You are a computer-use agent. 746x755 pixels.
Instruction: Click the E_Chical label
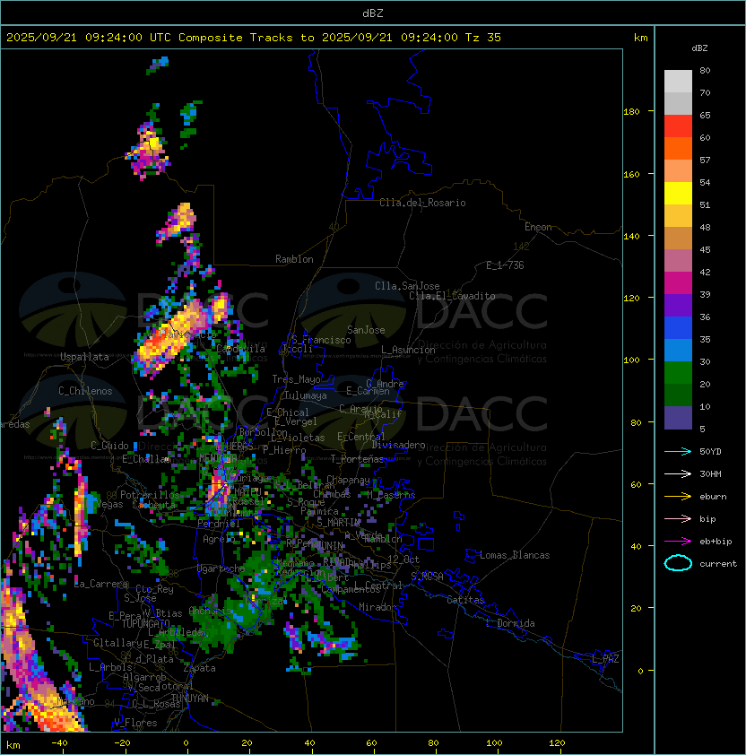point(288,412)
